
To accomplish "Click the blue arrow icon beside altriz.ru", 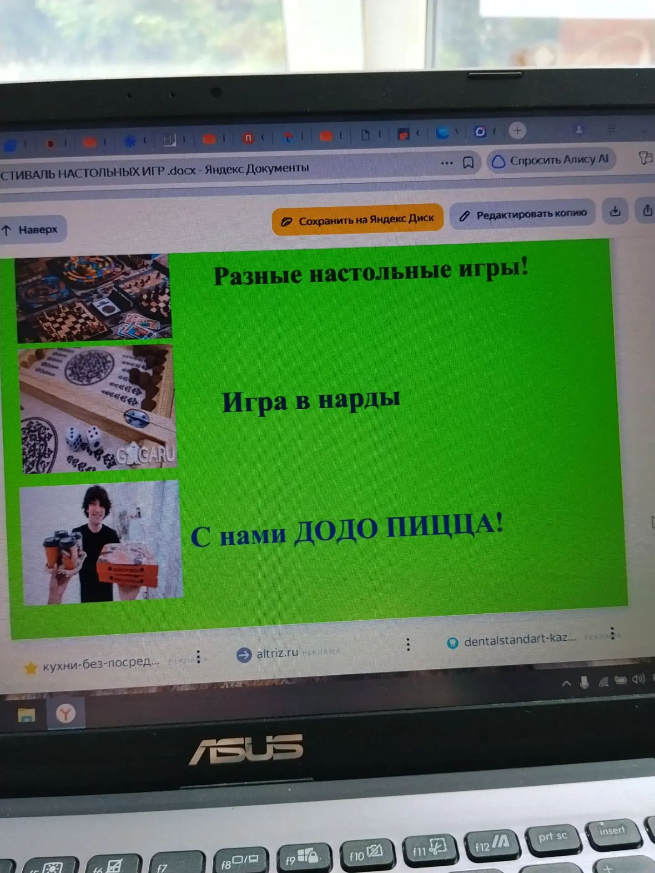I will [x=244, y=655].
